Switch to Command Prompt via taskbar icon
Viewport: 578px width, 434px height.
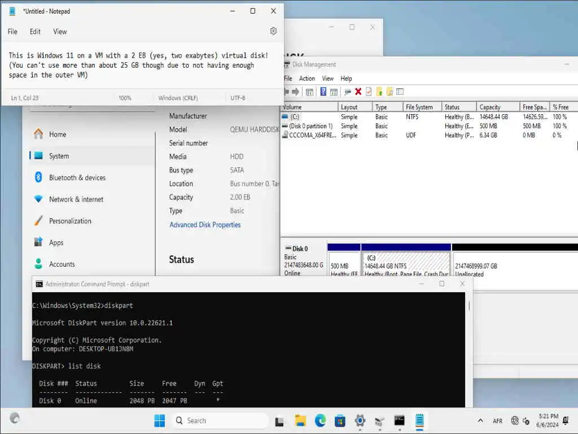399,420
